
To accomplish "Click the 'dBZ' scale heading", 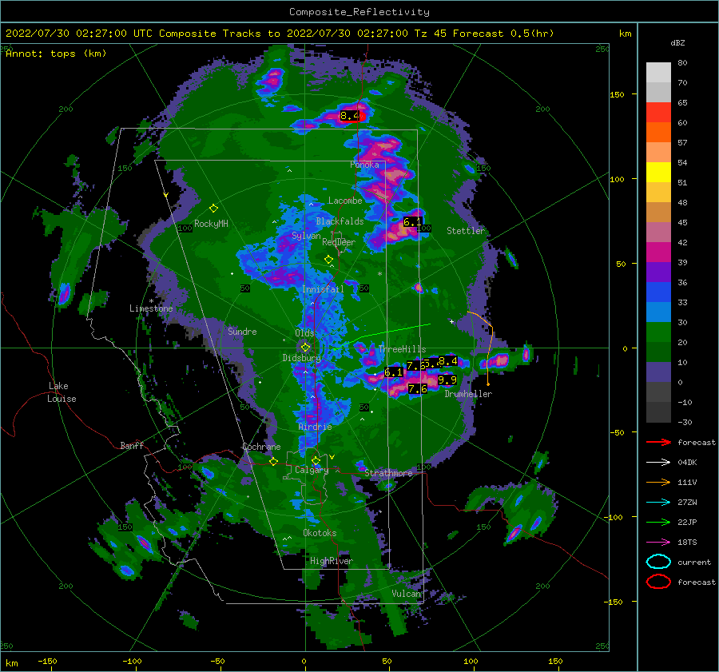I will [677, 42].
